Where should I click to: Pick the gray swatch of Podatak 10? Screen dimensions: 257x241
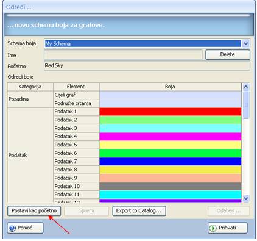click(x=171, y=186)
